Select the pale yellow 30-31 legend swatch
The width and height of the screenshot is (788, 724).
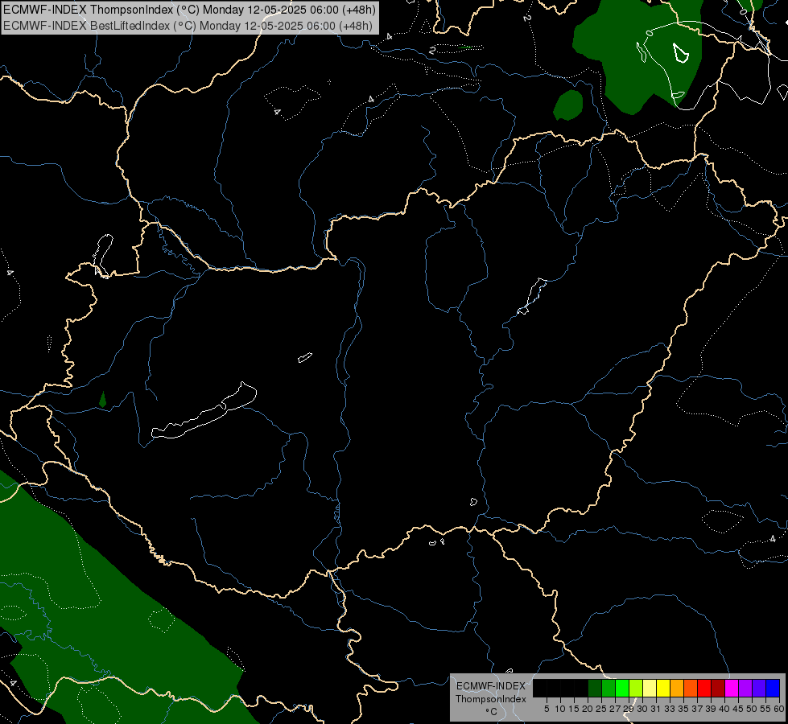(650, 688)
